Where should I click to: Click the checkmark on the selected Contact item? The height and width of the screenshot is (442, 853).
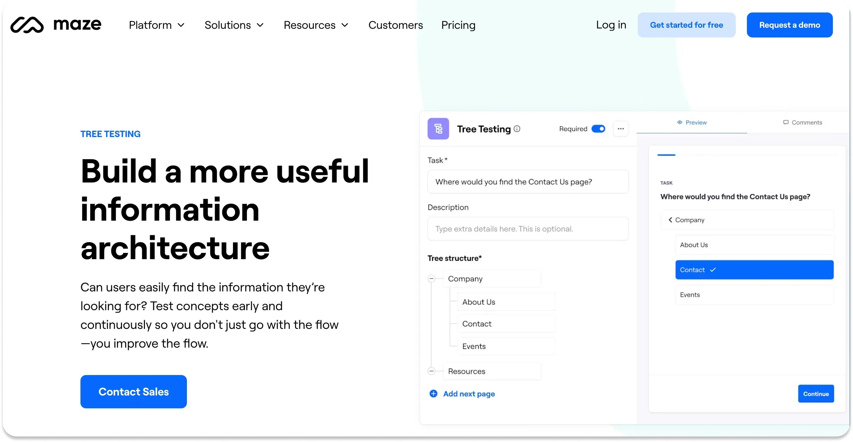(713, 269)
